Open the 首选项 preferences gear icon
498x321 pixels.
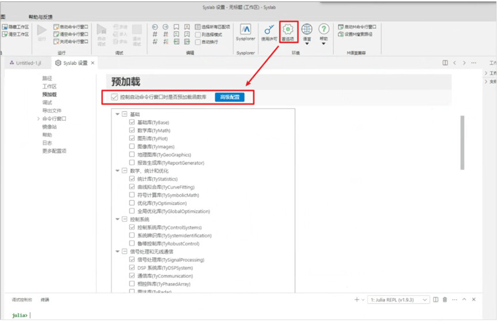coord(288,29)
